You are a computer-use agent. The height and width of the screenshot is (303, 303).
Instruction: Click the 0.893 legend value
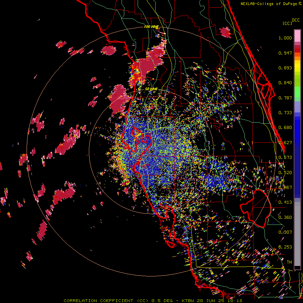pyautogui.click(x=285, y=68)
